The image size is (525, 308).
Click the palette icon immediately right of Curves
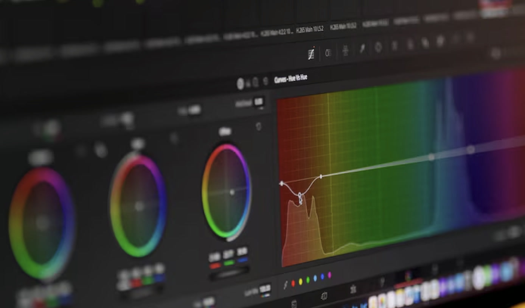[328, 53]
